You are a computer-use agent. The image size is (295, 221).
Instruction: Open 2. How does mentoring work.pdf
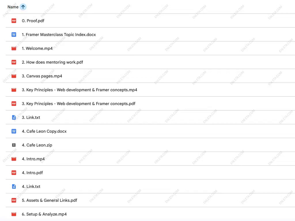[52, 62]
